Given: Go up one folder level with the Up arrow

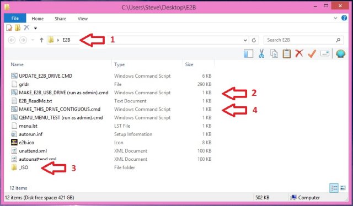Looking at the screenshot, I should (41, 40).
